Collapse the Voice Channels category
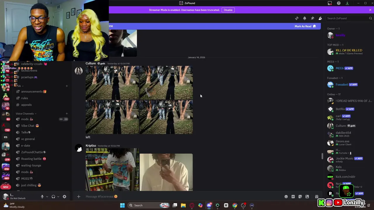Image resolution: width=374 pixels, height=210 pixels. point(26,113)
